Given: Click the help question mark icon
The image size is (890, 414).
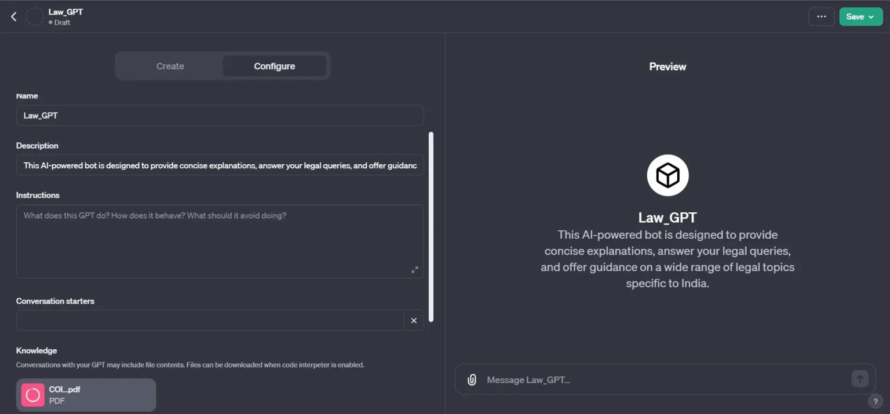Looking at the screenshot, I should 876,401.
